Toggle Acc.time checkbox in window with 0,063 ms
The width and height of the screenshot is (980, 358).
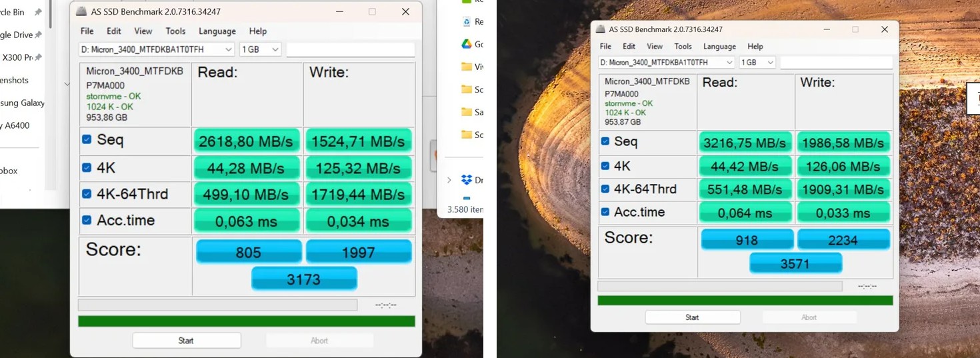[x=87, y=220]
